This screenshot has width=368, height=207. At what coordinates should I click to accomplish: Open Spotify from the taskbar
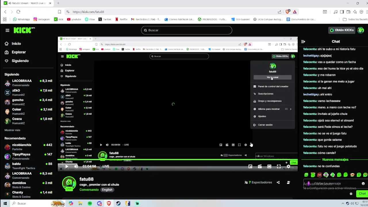(90, 204)
